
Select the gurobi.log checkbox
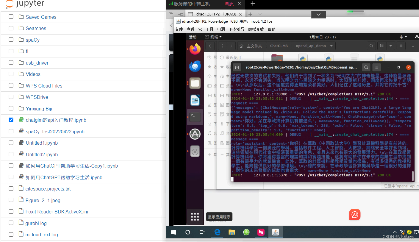[x=11, y=223]
